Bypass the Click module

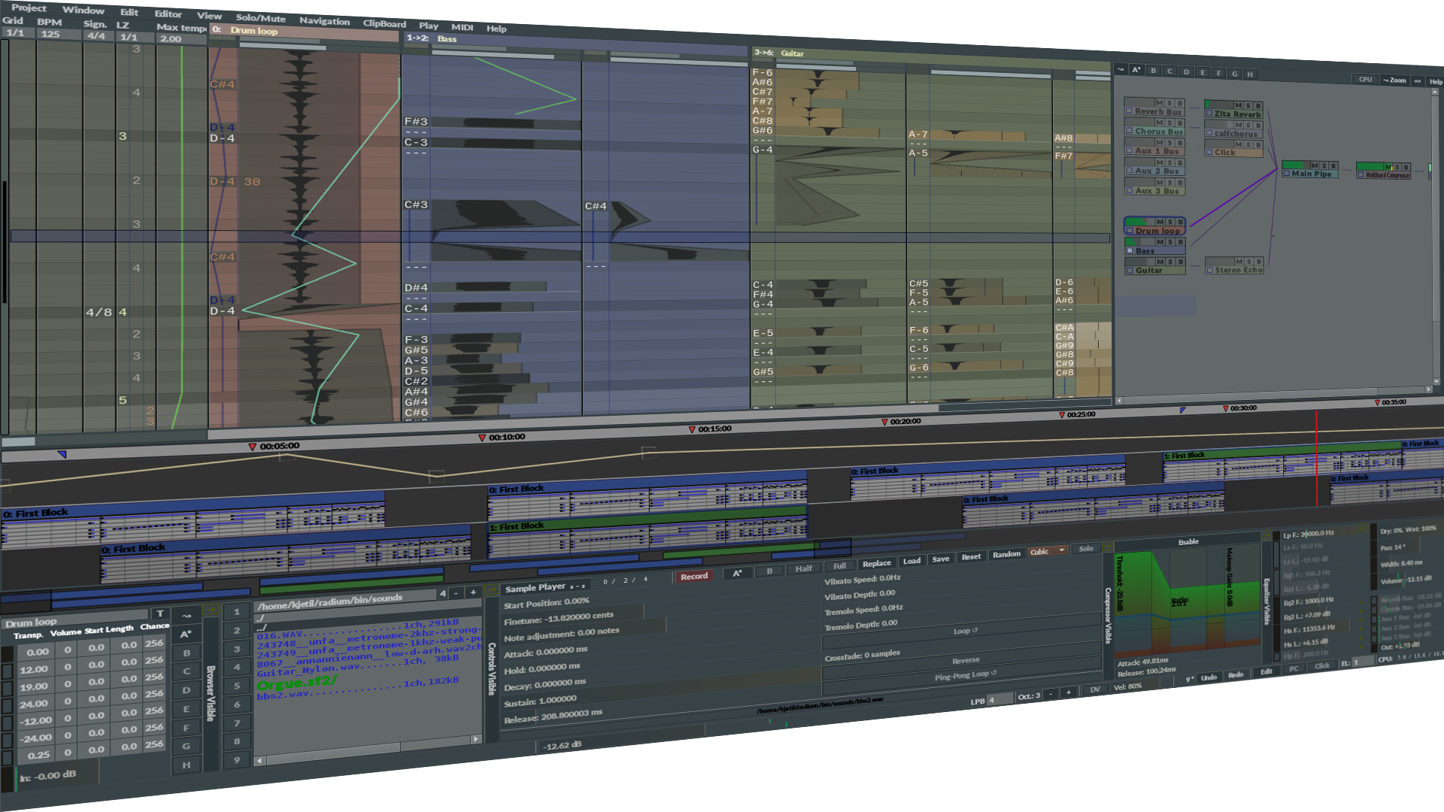[x=1257, y=144]
